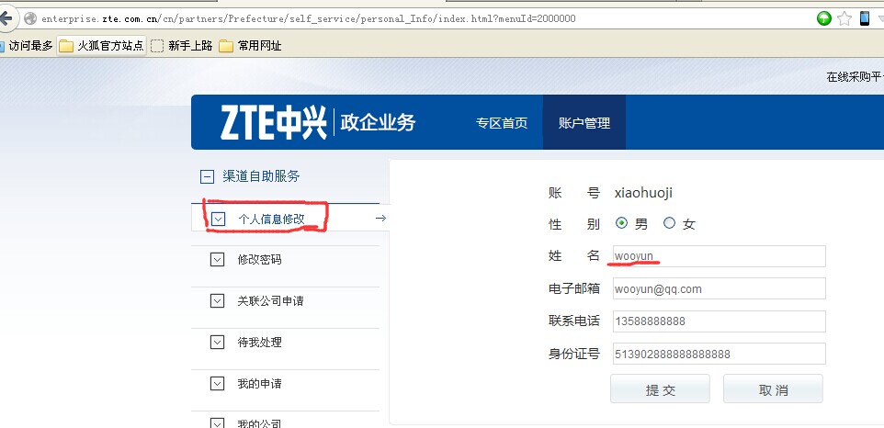Select the 女 gender radio button

[x=669, y=223]
